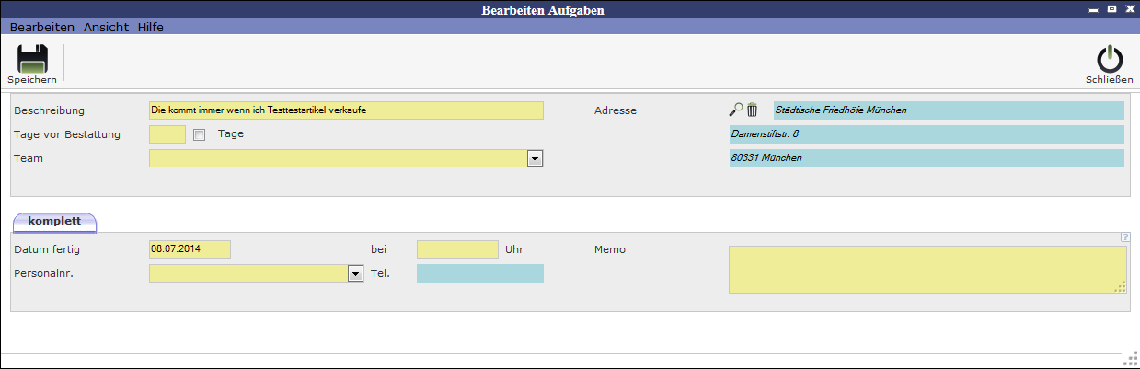Click the Beschreibung text field
Screen dimensions: 1140x369
coord(346,110)
